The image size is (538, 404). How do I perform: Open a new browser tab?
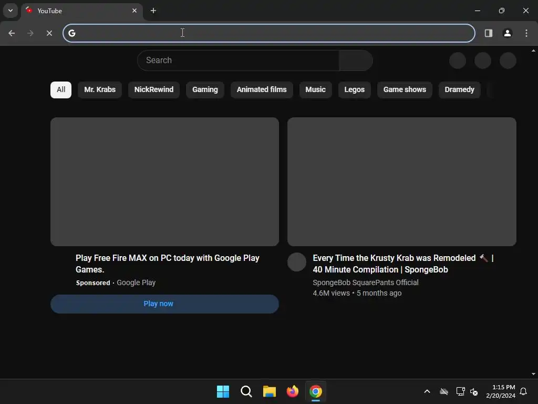(153, 11)
